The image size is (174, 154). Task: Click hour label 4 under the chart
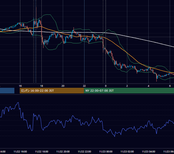(x=148, y=86)
